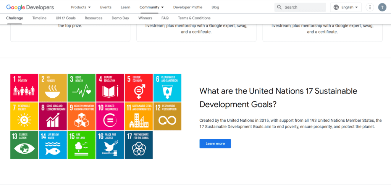Select the Responsible Consumption goal 12 tile
Viewport: 391px width, 185px height.
point(167,116)
